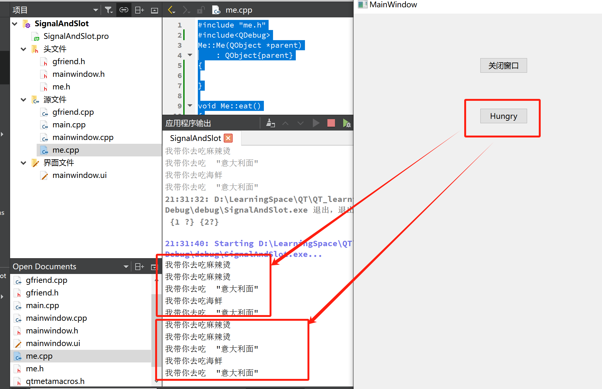The image size is (602, 389).
Task: Click code line 9 void Me::eat()
Action: coord(230,106)
